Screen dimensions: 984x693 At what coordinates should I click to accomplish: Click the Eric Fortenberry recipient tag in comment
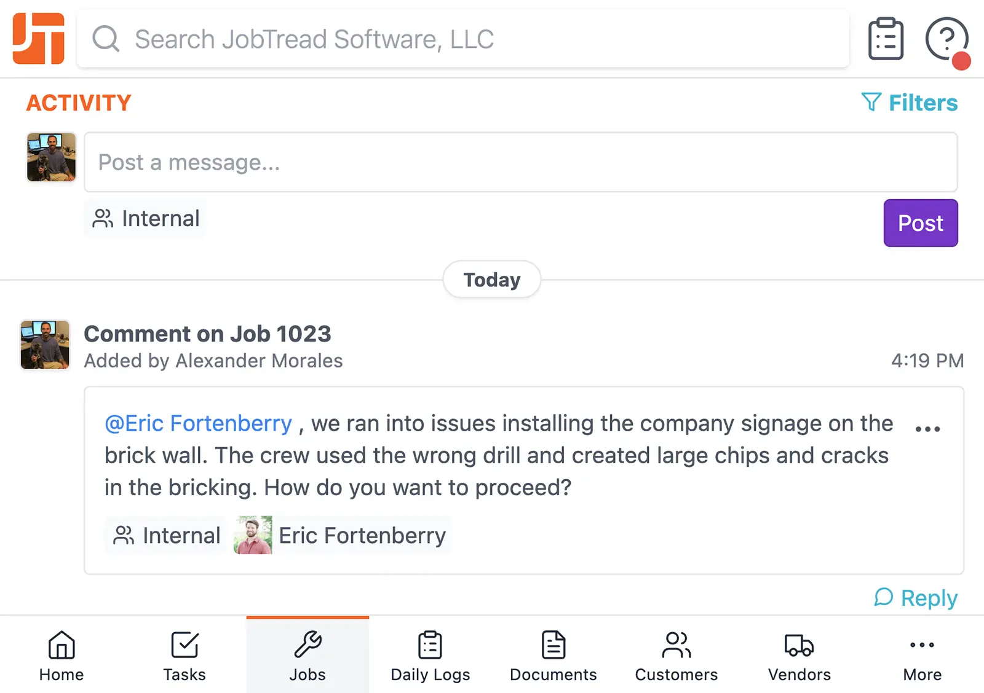pos(342,536)
